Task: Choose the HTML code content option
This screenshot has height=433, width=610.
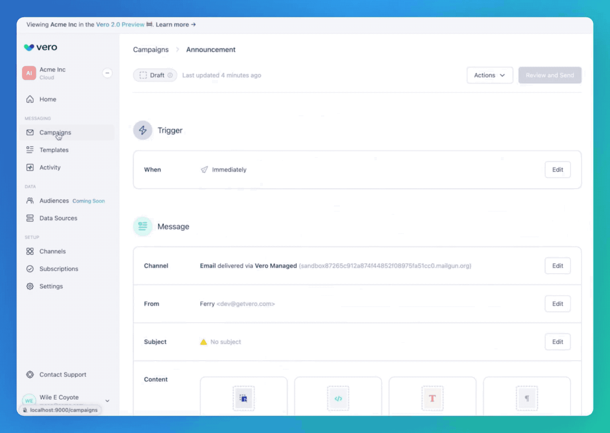Action: point(338,398)
